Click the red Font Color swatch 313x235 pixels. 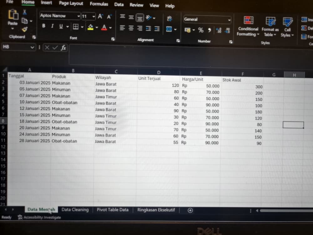coord(104,27)
